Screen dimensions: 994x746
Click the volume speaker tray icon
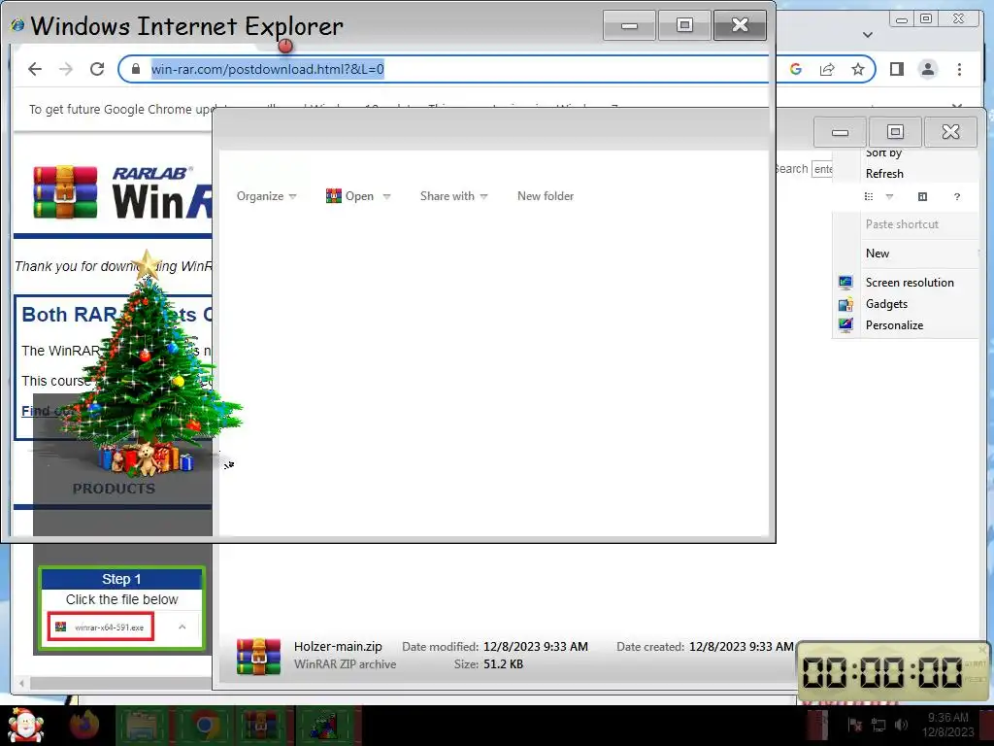click(901, 725)
